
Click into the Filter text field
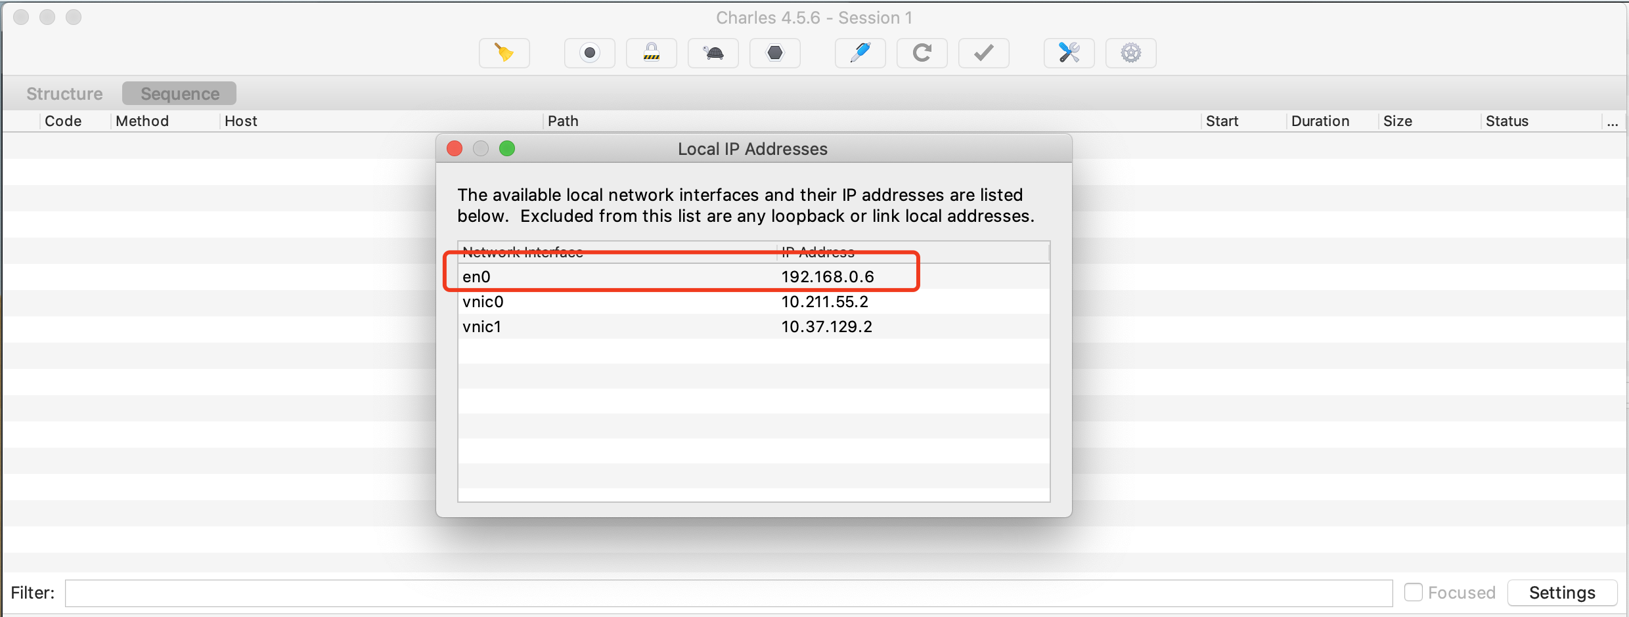[728, 593]
